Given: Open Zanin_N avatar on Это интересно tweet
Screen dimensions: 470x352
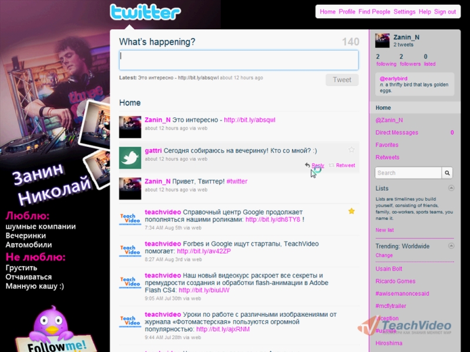Looking at the screenshot, I should 130,127.
